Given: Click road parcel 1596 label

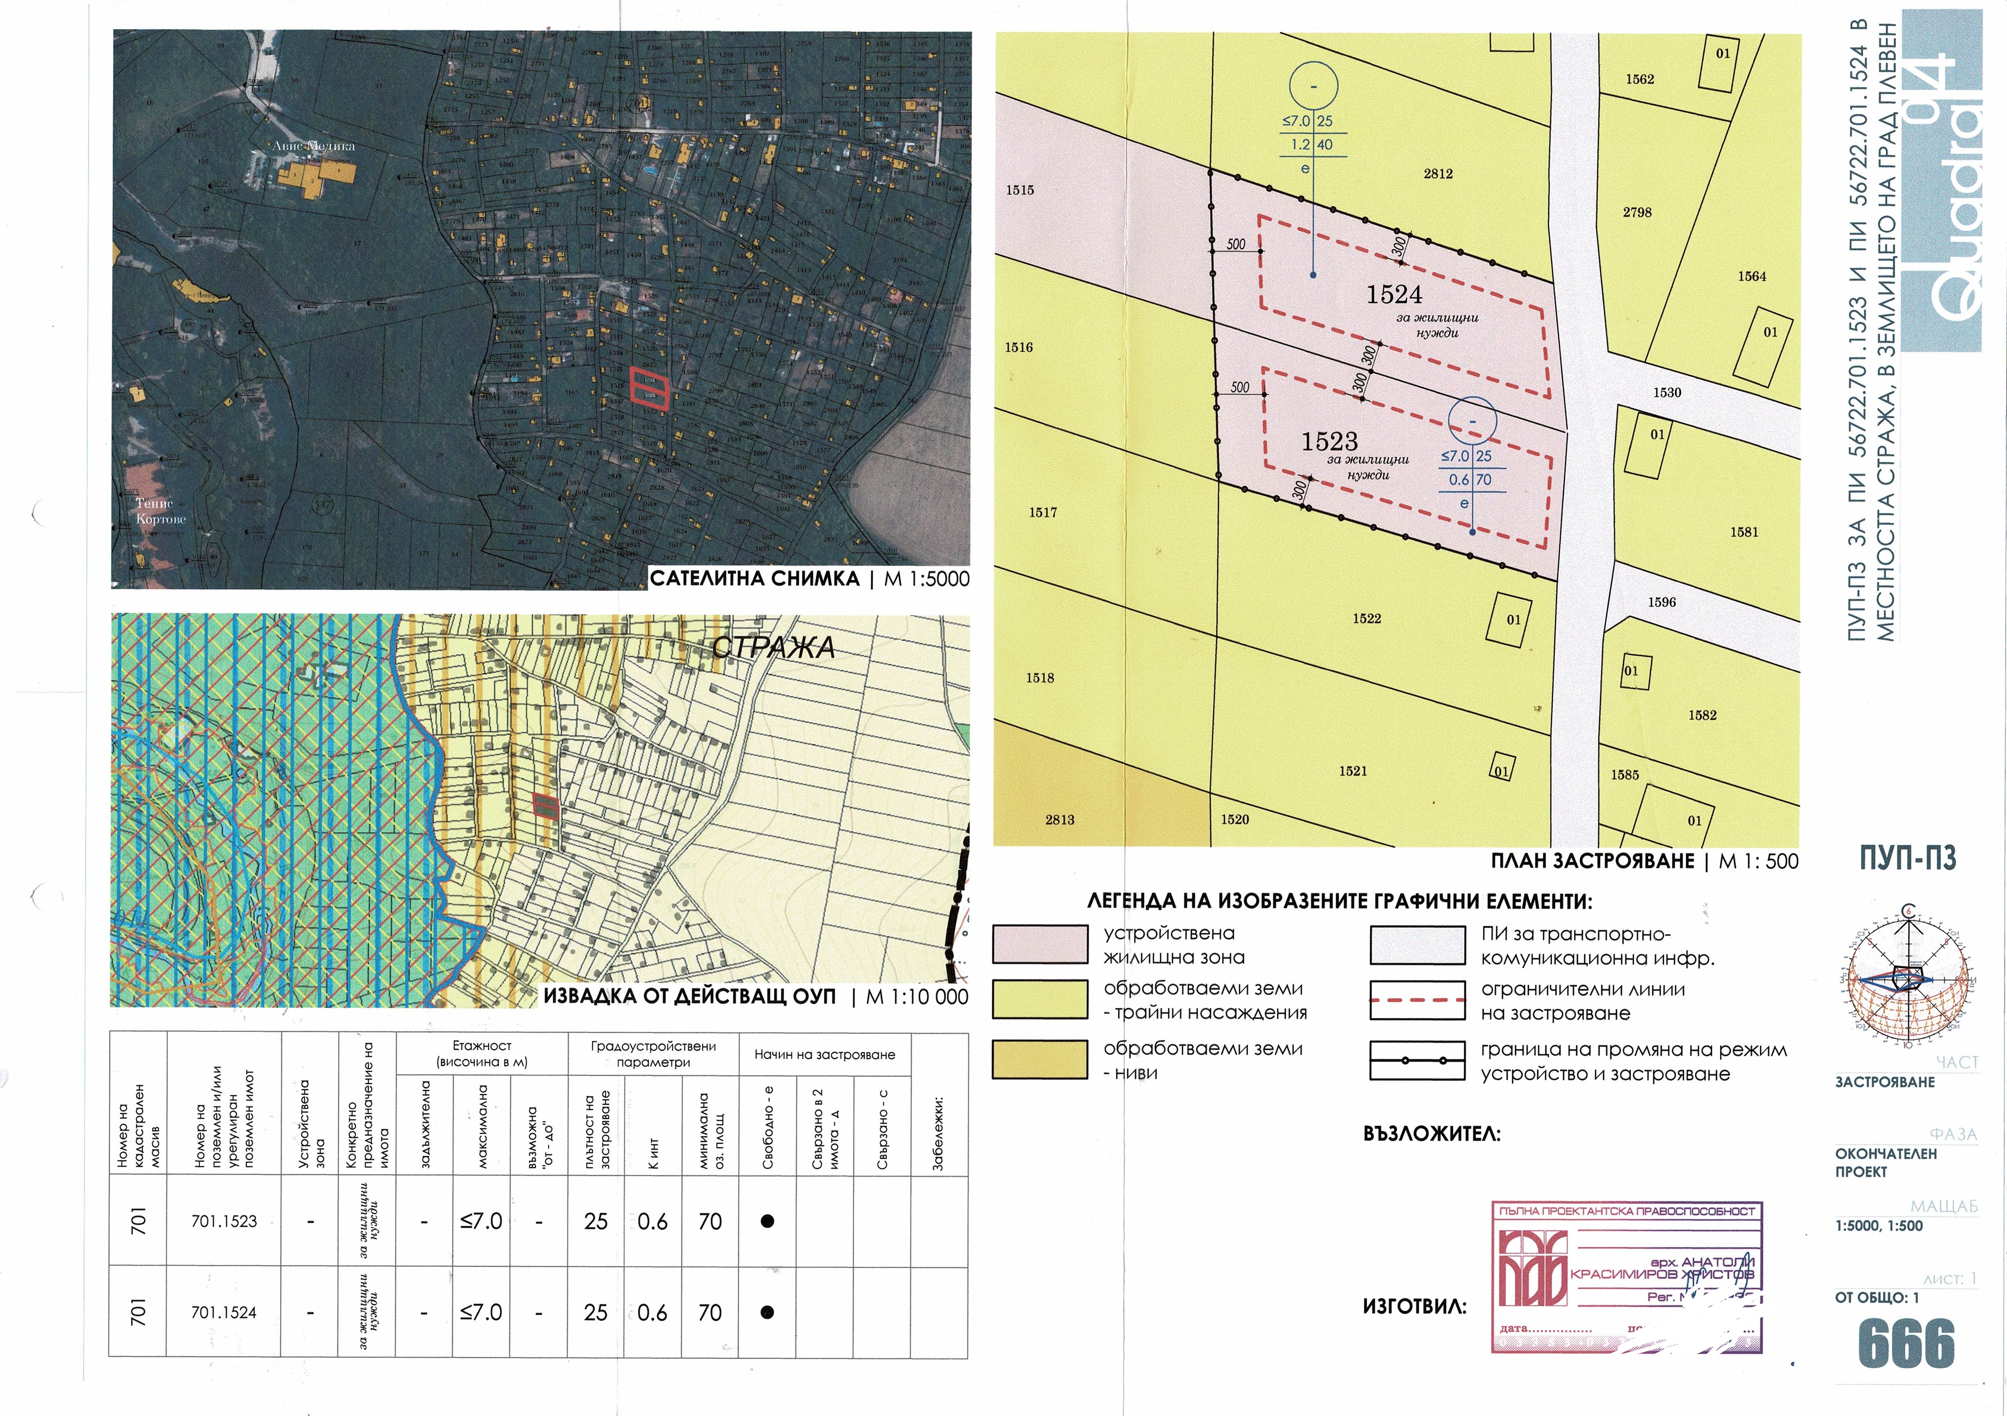Looking at the screenshot, I should coord(1662,602).
